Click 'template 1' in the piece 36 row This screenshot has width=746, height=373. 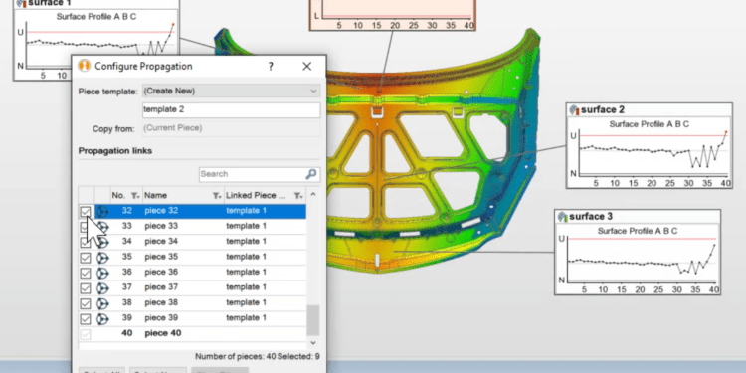246,272
